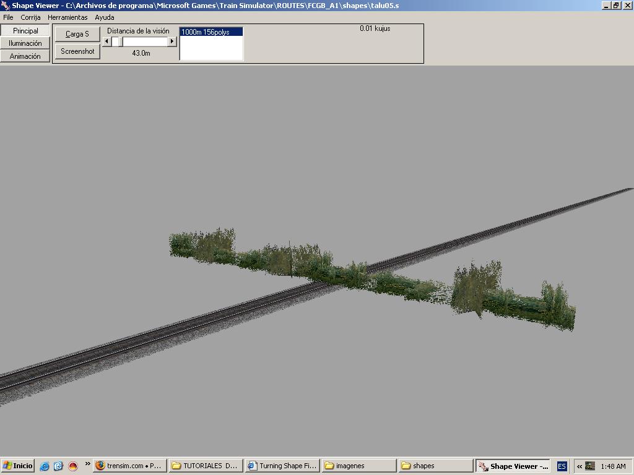Switch to the Animación panel

tap(25, 56)
